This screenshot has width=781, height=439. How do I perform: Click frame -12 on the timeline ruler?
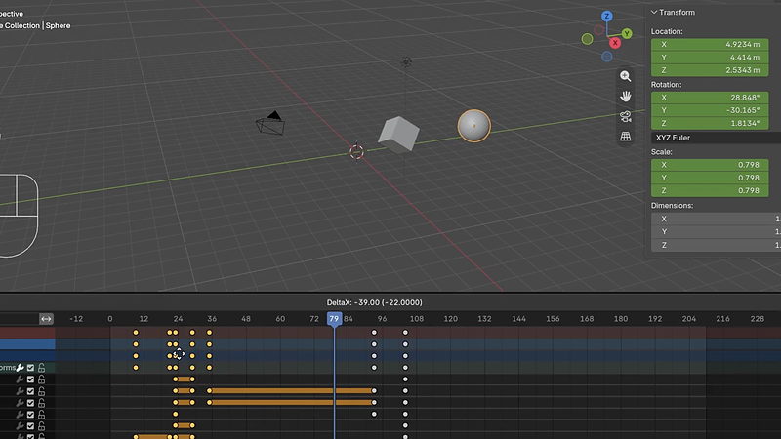point(76,319)
